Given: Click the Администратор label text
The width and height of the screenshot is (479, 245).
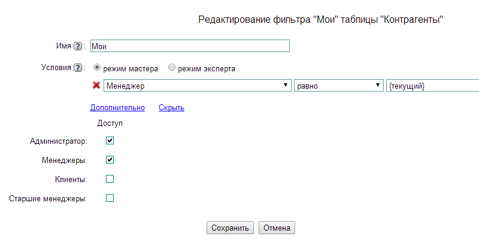Looking at the screenshot, I should [x=58, y=141].
